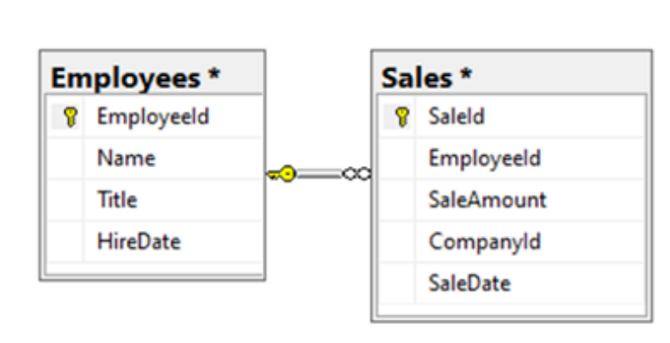The image size is (670, 343).
Task: Click the row selector cell left of HireDate
Action: tap(65, 241)
